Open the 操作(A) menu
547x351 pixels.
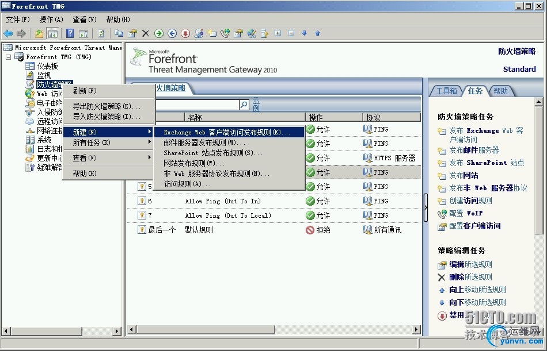(x=51, y=20)
